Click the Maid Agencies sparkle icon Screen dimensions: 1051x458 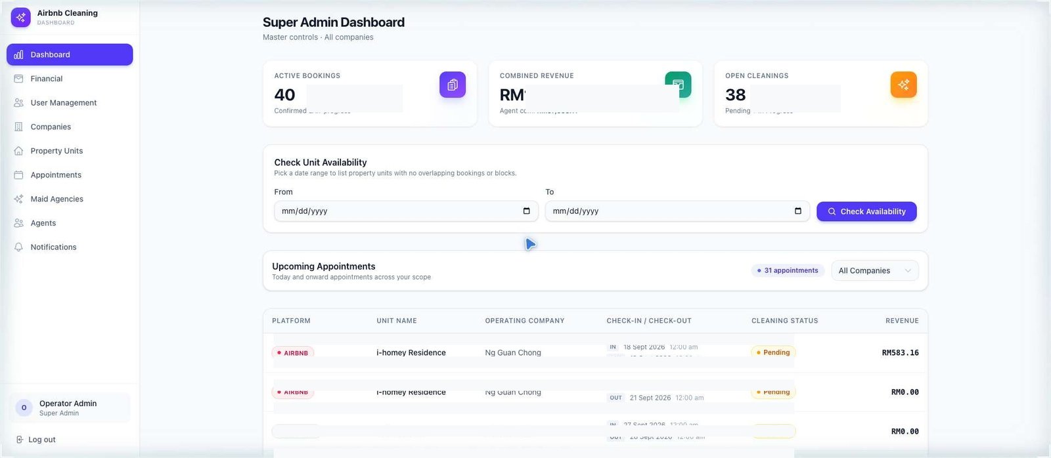point(18,199)
